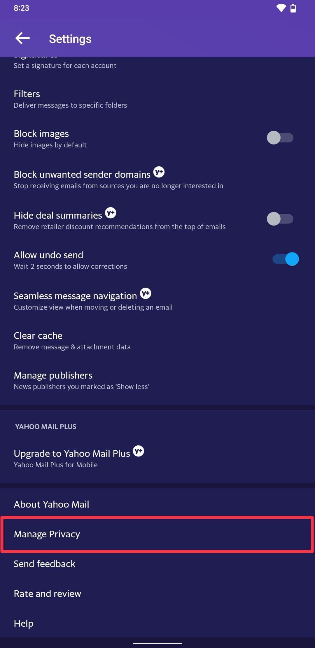Screen dimensions: 315x648
Task: Open About Yahoo Mail
Action: tap(52, 504)
